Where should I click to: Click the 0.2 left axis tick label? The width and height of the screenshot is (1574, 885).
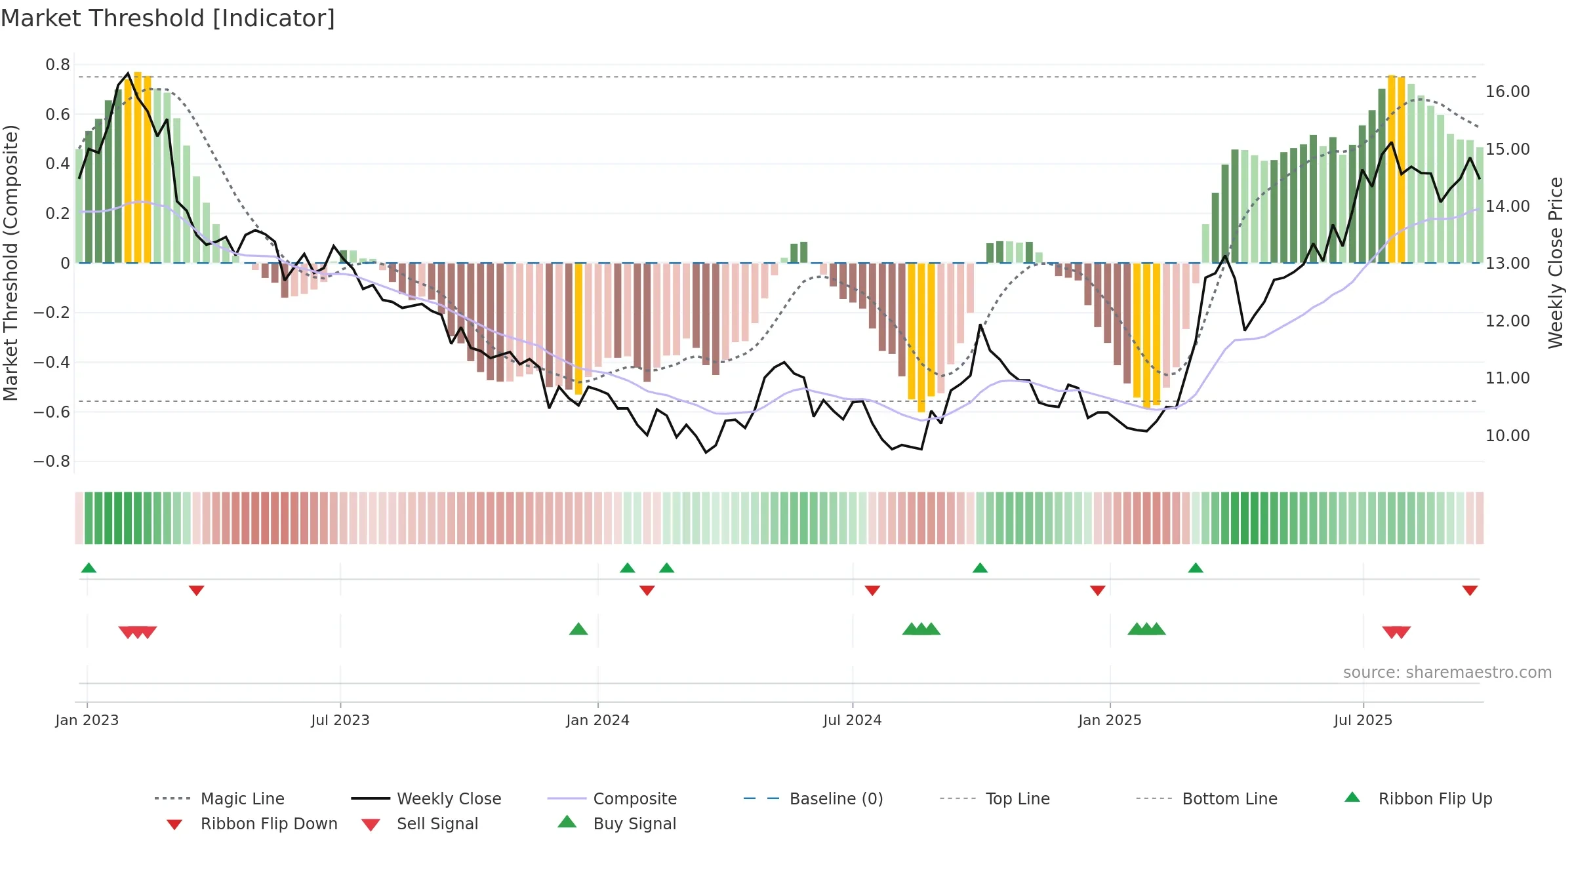click(x=58, y=214)
